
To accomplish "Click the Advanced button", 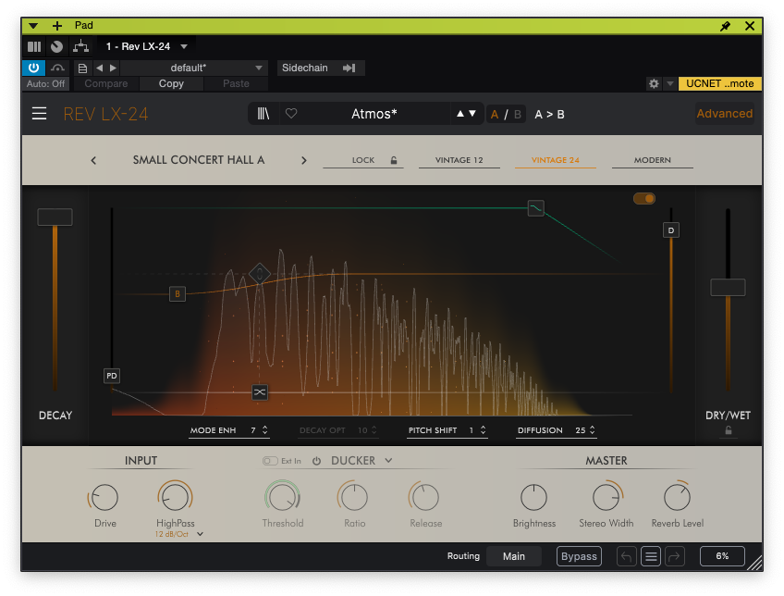I will 725,114.
